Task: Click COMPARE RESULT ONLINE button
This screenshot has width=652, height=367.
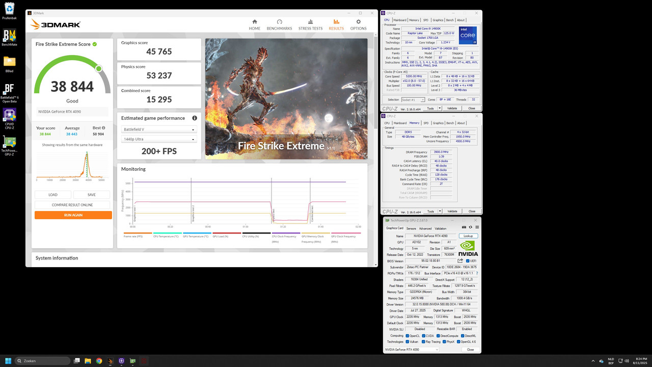Action: 72,205
